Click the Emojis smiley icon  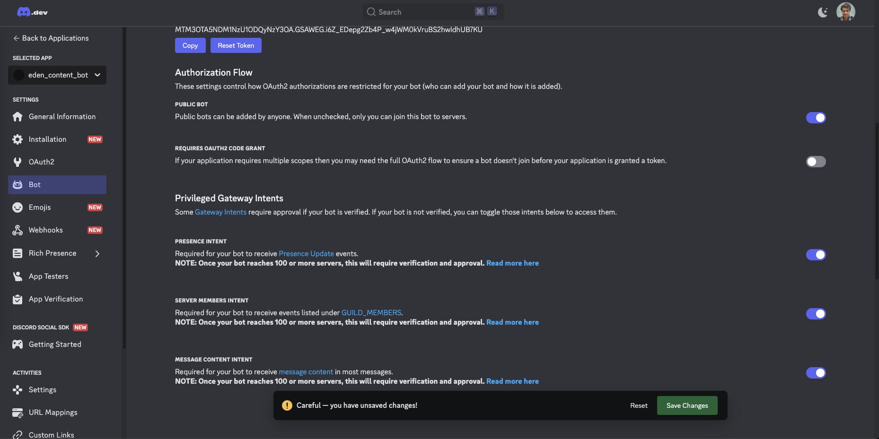18,207
